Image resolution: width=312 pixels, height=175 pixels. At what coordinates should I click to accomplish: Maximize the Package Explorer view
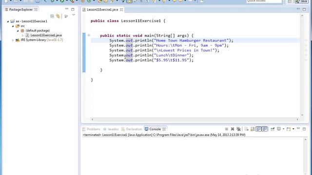(73, 9)
